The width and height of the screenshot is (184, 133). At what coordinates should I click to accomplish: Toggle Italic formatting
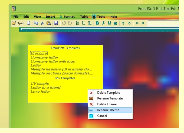tap(103, 23)
